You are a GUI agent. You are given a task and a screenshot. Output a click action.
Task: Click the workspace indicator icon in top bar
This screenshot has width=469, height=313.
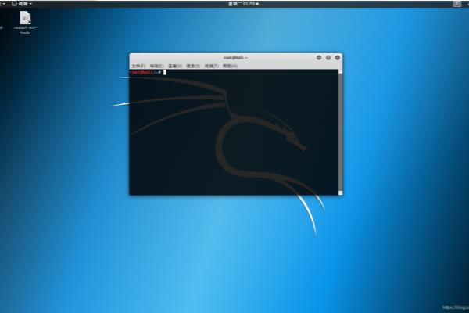click(456, 4)
